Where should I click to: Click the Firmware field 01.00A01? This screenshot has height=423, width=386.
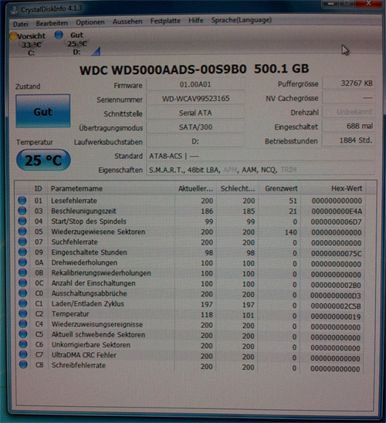point(195,84)
